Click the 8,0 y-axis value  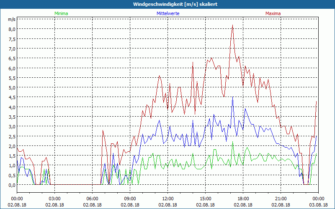click(x=12, y=29)
